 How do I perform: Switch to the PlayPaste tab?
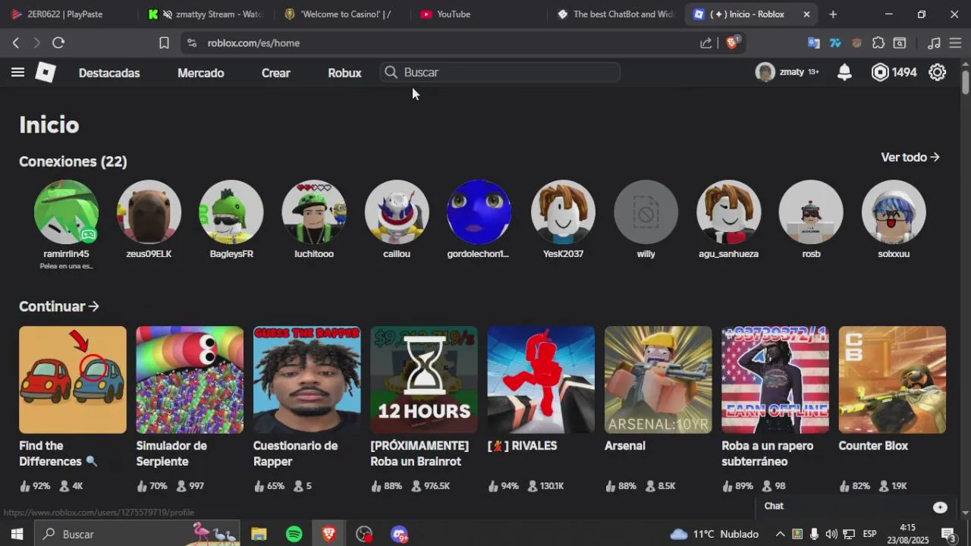[68, 14]
